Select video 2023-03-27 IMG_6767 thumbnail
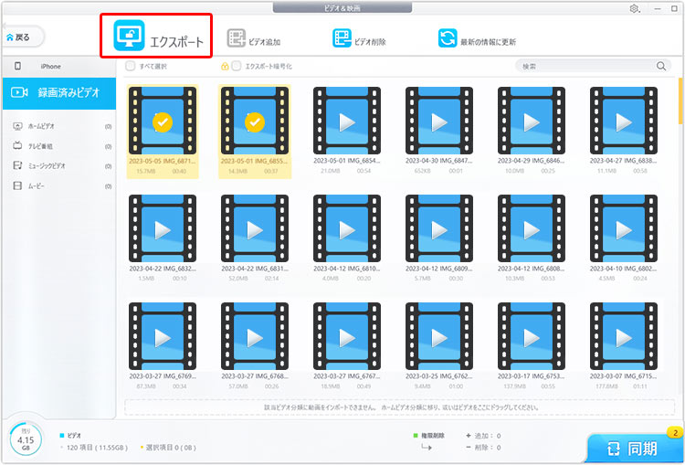Image resolution: width=685 pixels, height=465 pixels. (347, 336)
